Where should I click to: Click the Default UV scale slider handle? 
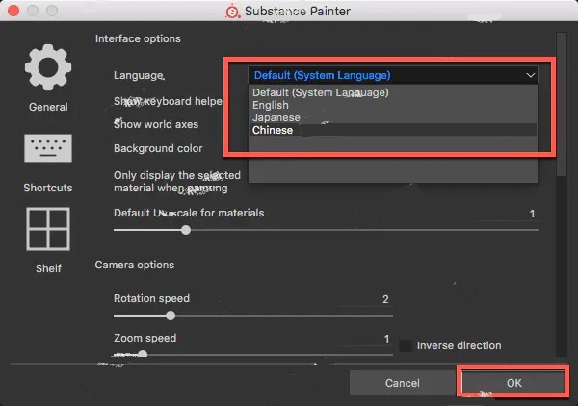pyautogui.click(x=186, y=230)
